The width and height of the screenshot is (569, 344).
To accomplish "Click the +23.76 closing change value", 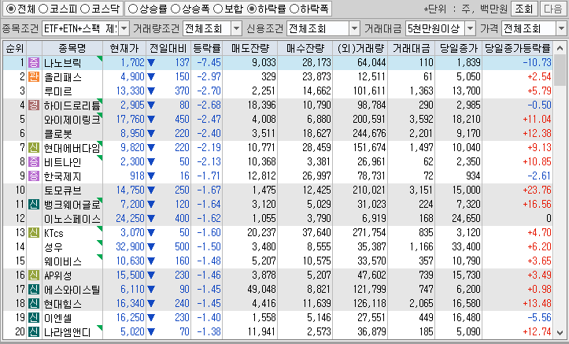I will (537, 190).
